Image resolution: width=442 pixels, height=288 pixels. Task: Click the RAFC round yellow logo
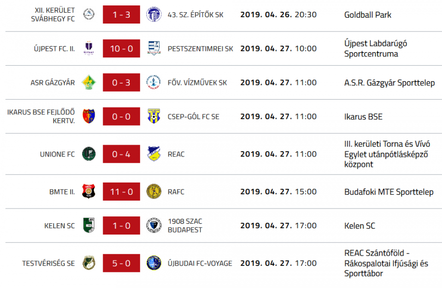point(154,192)
